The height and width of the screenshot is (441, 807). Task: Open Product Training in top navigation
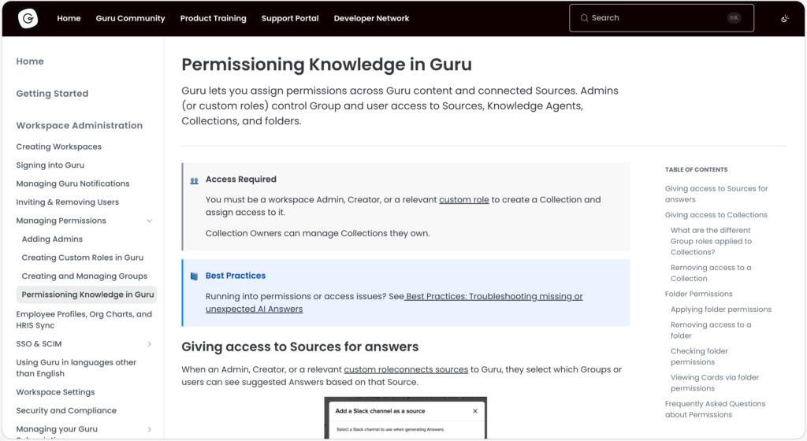coord(213,18)
